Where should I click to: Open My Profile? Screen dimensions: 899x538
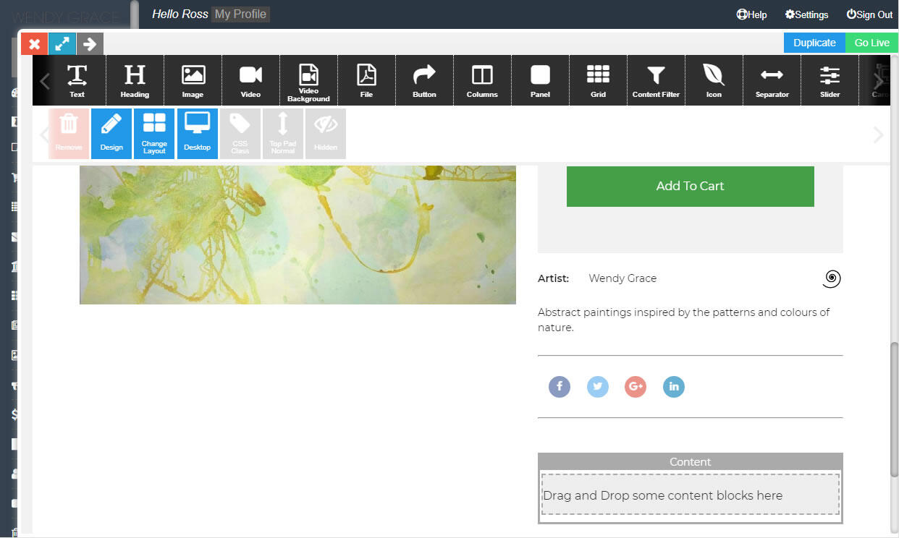[x=240, y=14]
